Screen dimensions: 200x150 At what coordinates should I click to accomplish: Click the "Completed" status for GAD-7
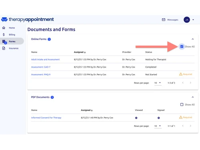click(151, 67)
